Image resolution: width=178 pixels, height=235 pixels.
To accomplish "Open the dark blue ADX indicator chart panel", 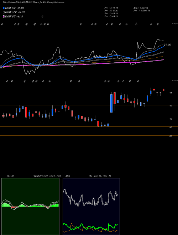I will [x=91, y=207].
